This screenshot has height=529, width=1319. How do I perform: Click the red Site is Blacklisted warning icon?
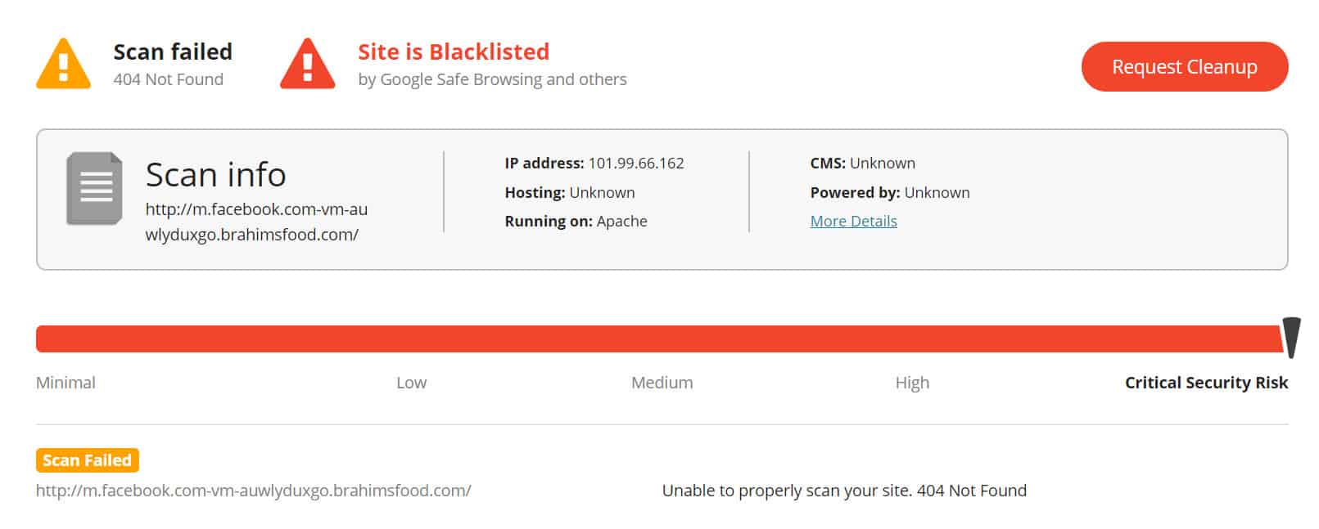(307, 64)
